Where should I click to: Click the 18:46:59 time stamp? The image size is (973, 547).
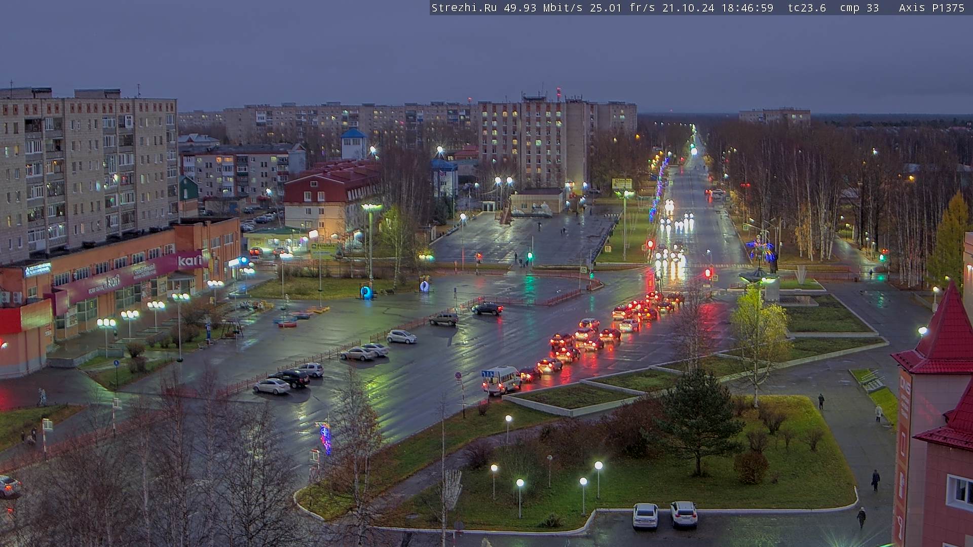tap(747, 8)
